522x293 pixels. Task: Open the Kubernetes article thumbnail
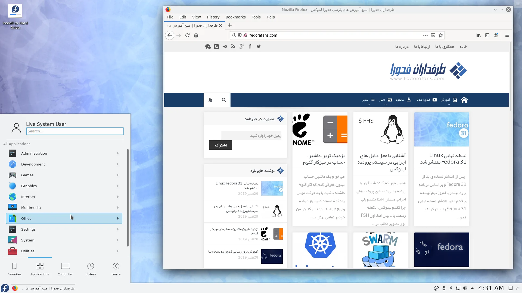click(320, 250)
